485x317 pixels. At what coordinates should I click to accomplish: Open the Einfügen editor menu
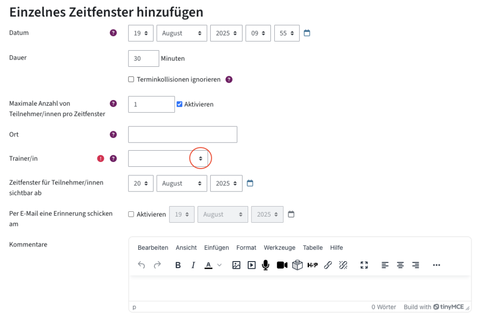(x=216, y=248)
